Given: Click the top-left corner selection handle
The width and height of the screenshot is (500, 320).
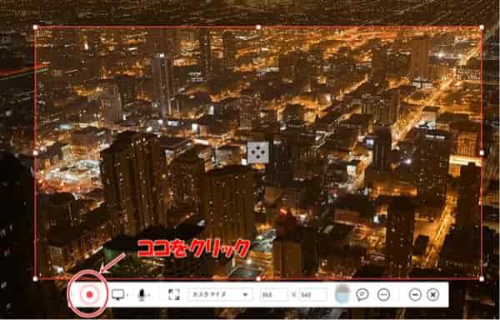Looking at the screenshot, I should (x=36, y=27).
